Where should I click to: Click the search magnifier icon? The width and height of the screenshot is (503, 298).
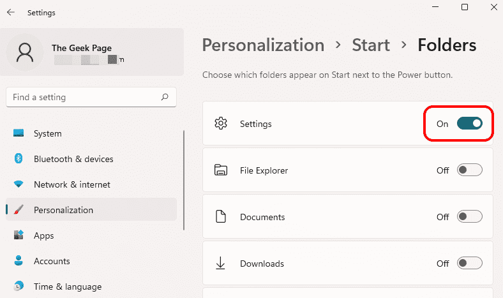(x=165, y=97)
